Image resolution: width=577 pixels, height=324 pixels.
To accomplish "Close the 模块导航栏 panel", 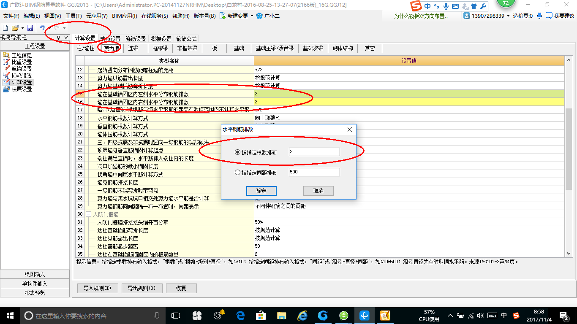I will coord(66,38).
